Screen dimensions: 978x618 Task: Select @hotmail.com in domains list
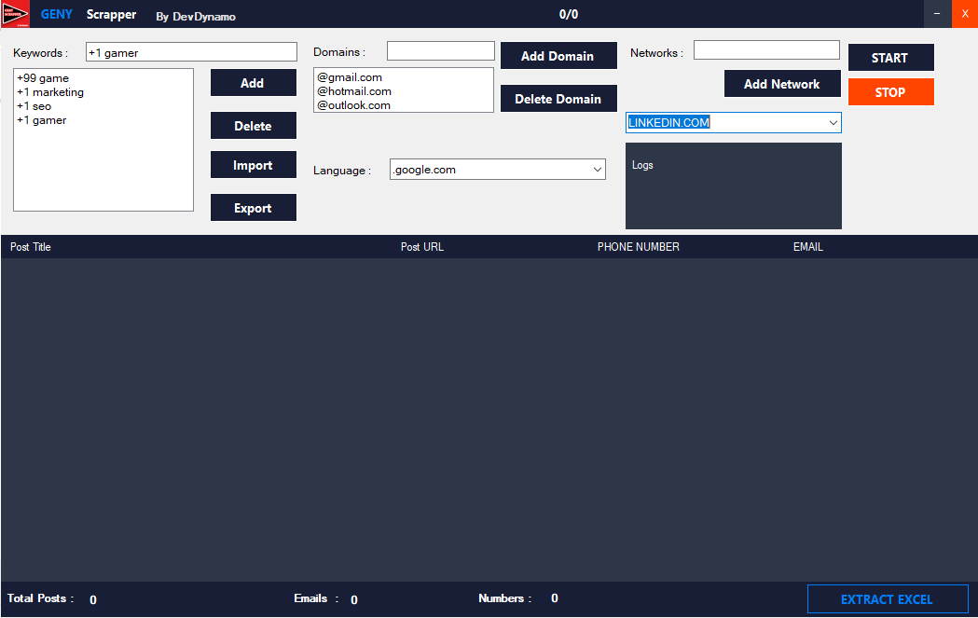coord(354,91)
